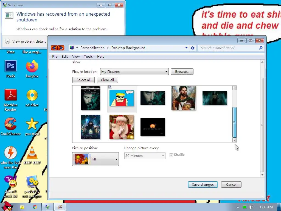Expand View problem details chevron

(x=7, y=41)
